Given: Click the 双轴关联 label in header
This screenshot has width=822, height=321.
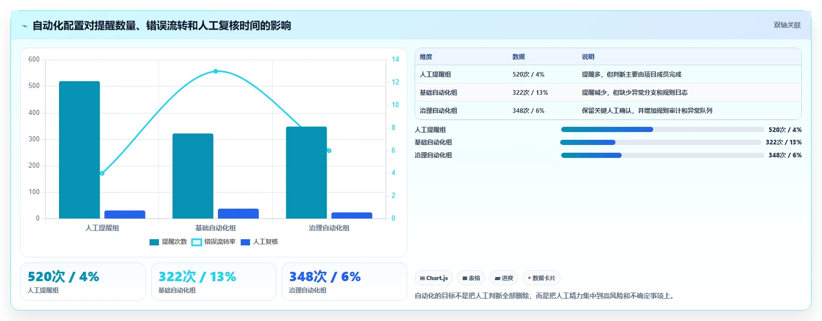Looking at the screenshot, I should click(787, 25).
